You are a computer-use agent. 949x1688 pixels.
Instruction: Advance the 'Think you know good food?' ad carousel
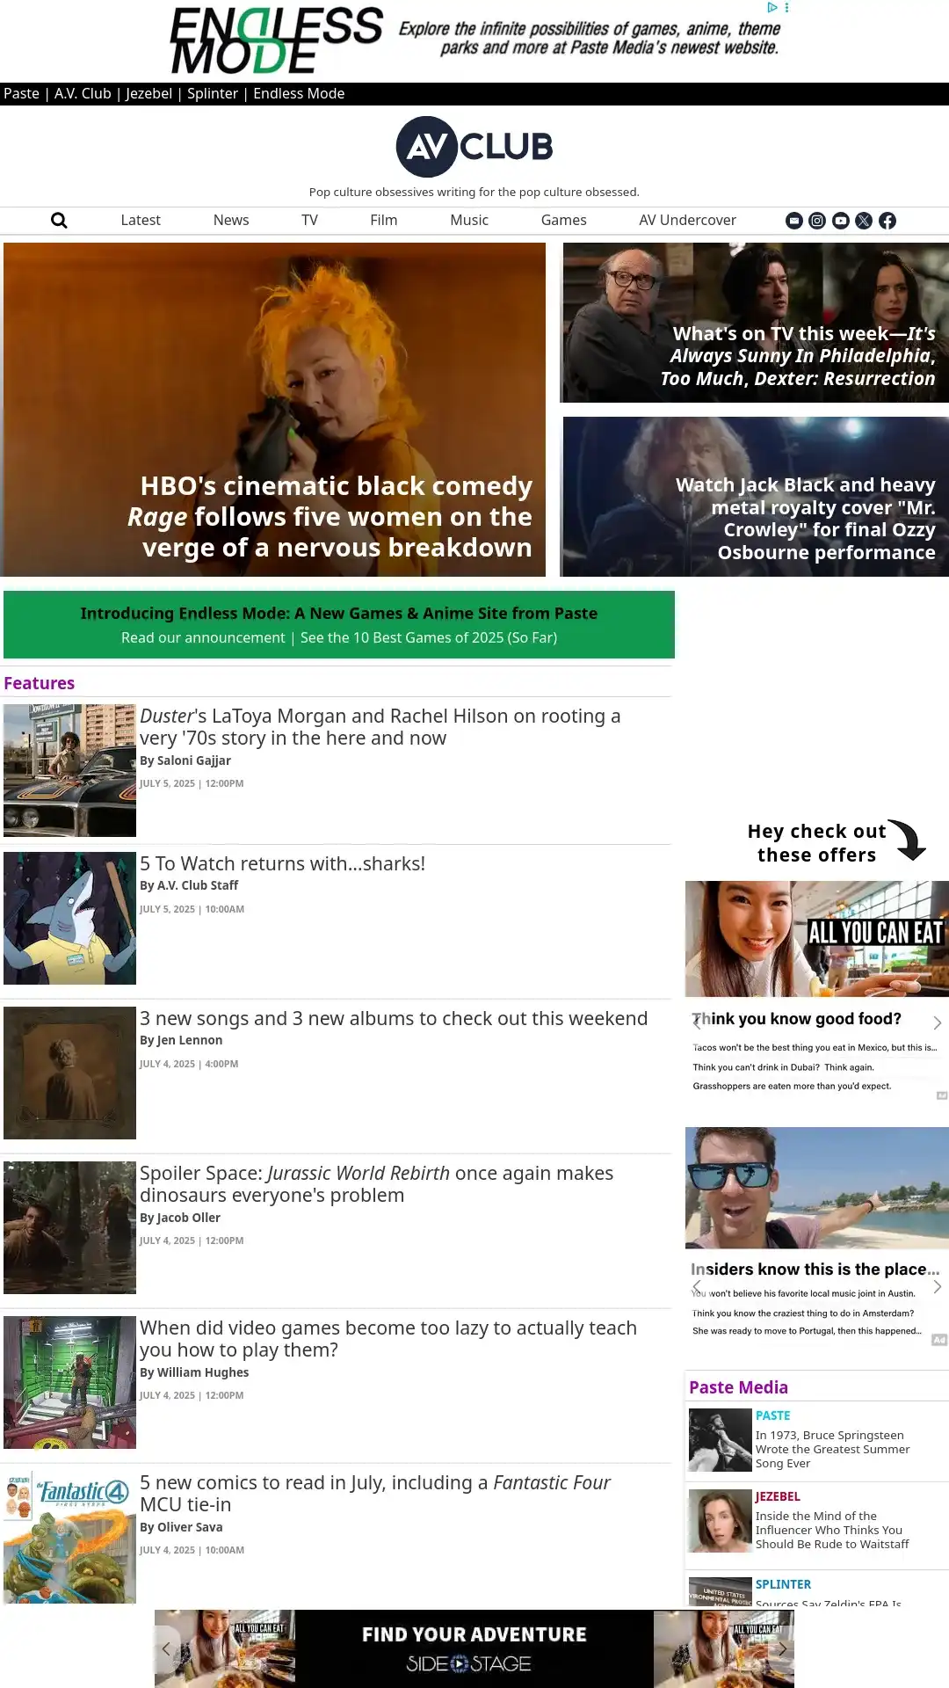938,1022
